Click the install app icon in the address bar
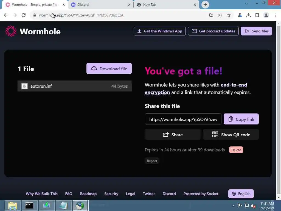Image resolution: width=281 pixels, height=211 pixels. (211, 15)
